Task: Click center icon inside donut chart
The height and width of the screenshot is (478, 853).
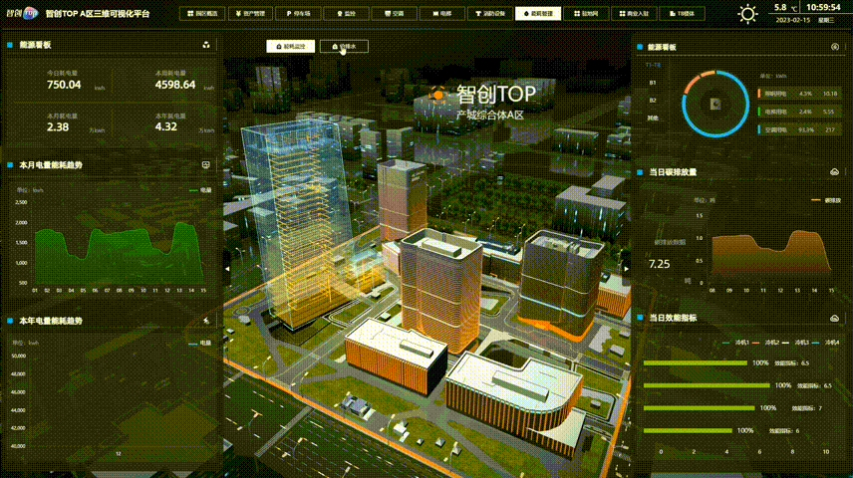Action: pos(713,103)
